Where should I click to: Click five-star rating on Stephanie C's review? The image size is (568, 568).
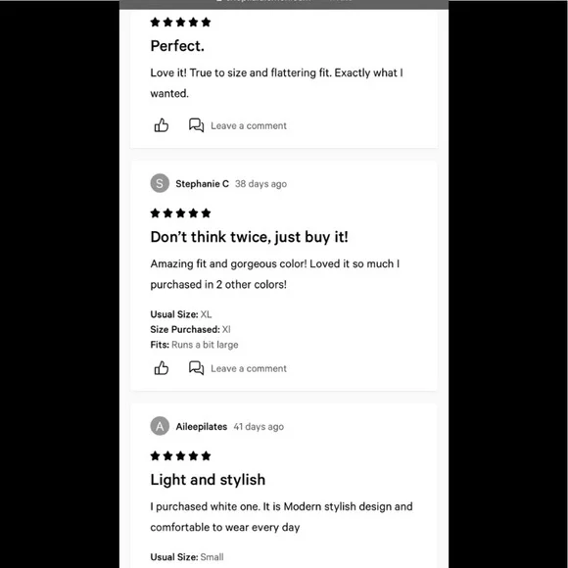click(x=180, y=213)
